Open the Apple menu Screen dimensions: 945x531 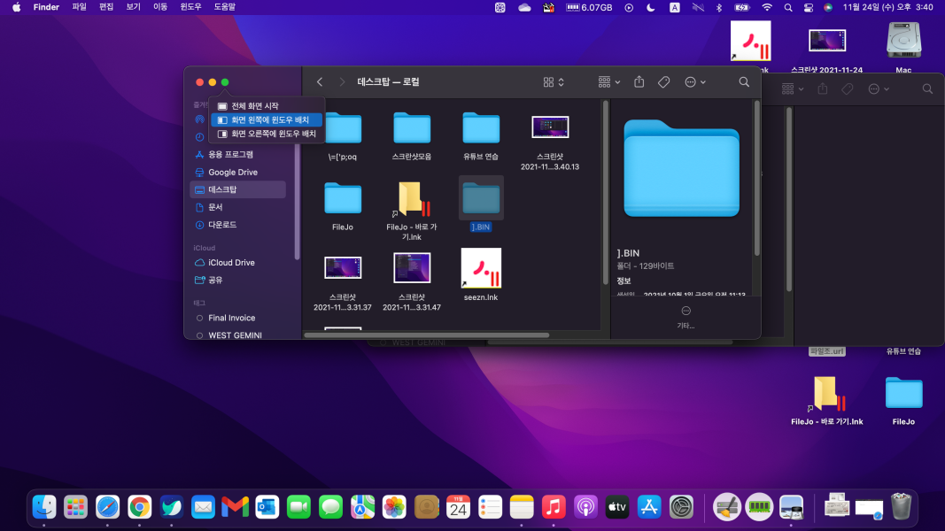pyautogui.click(x=16, y=7)
